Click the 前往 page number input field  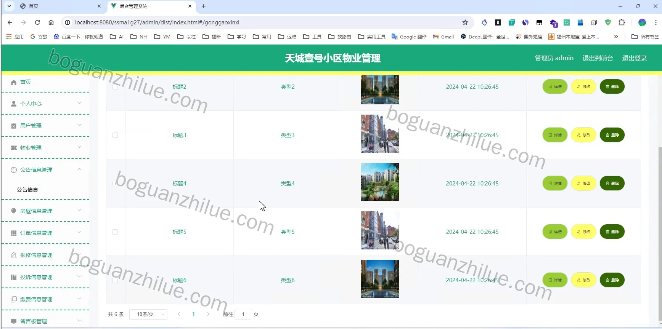[243, 314]
